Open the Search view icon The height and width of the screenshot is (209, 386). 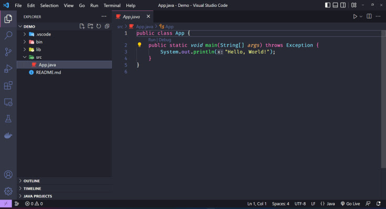8,35
